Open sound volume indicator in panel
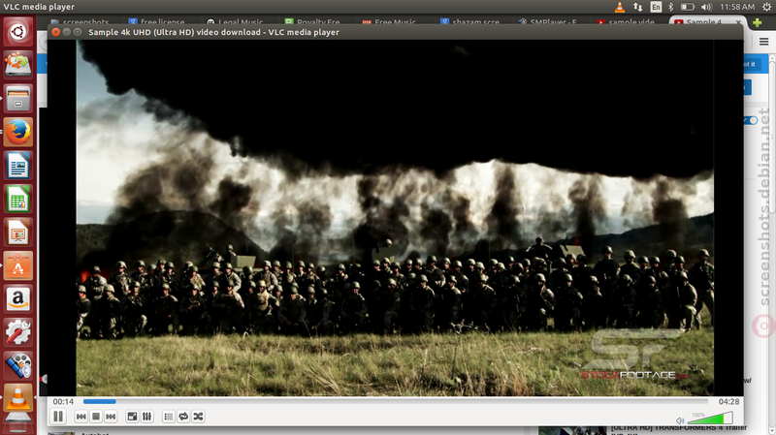The width and height of the screenshot is (776, 435). pos(706,7)
